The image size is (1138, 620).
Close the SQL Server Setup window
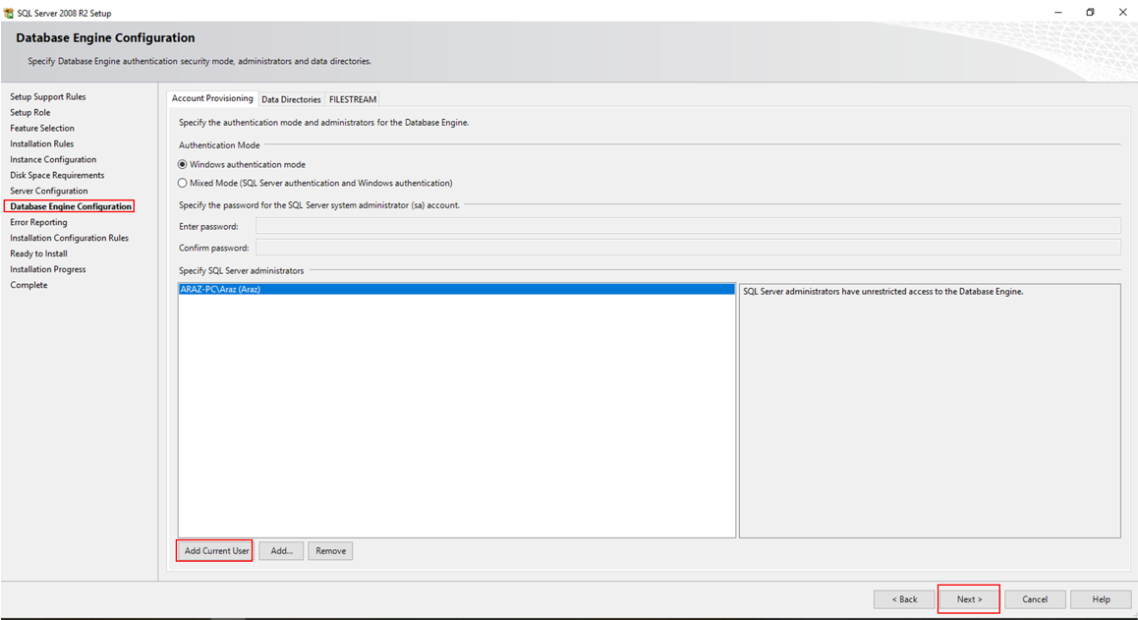pyautogui.click(x=1122, y=13)
